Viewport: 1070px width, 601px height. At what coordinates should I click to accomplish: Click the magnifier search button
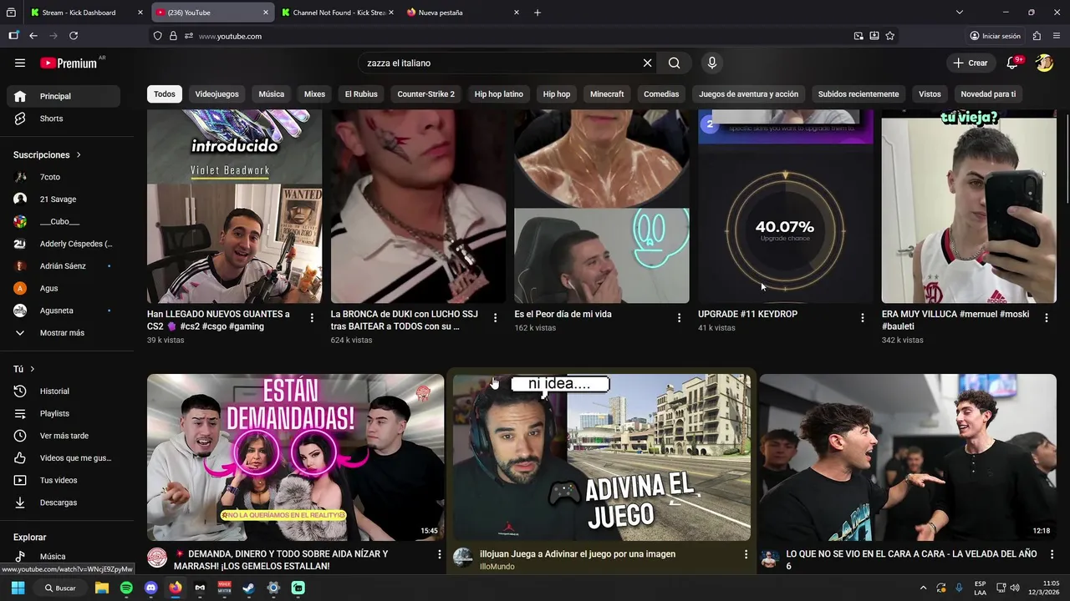pyautogui.click(x=674, y=63)
